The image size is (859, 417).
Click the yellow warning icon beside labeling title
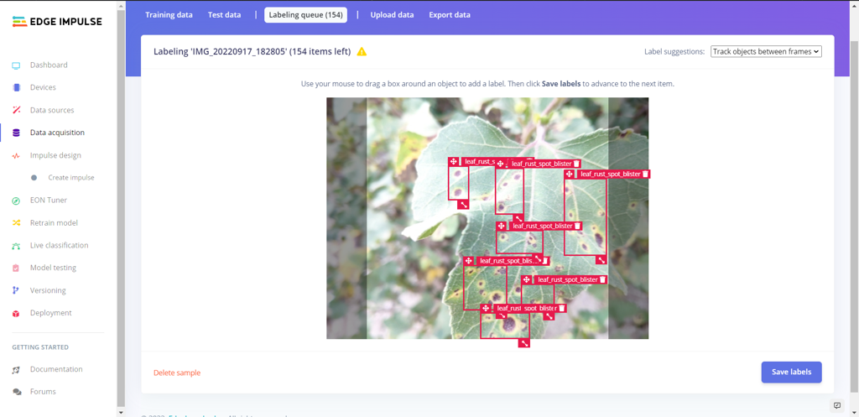[x=362, y=52]
